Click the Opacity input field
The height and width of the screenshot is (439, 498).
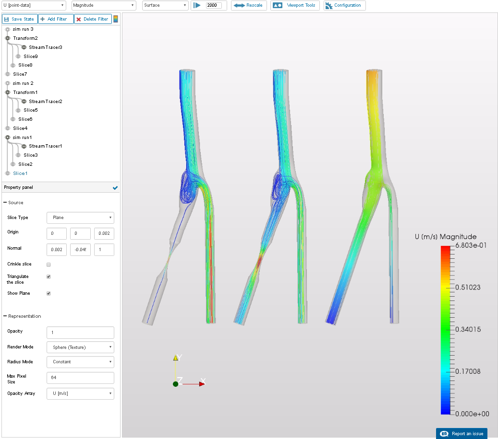(80, 332)
